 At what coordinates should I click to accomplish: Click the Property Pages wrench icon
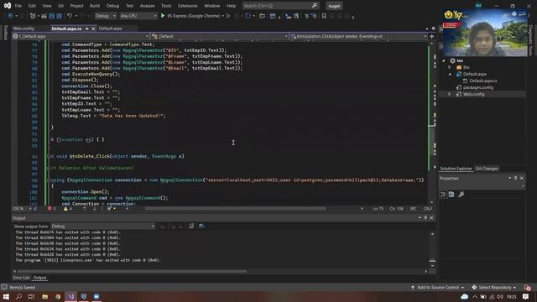[x=461, y=195]
